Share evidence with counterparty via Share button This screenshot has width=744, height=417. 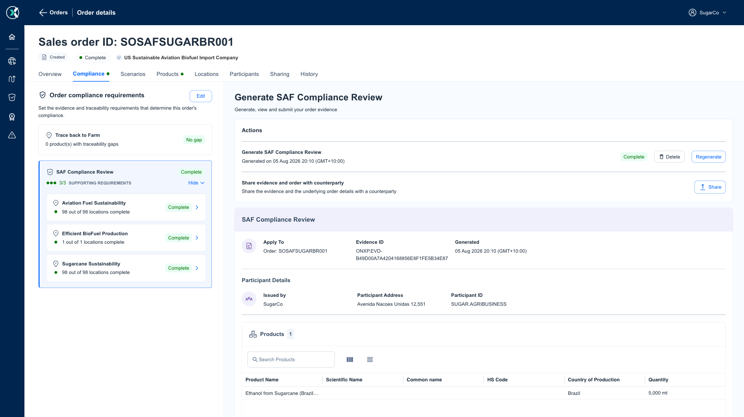pyautogui.click(x=710, y=187)
